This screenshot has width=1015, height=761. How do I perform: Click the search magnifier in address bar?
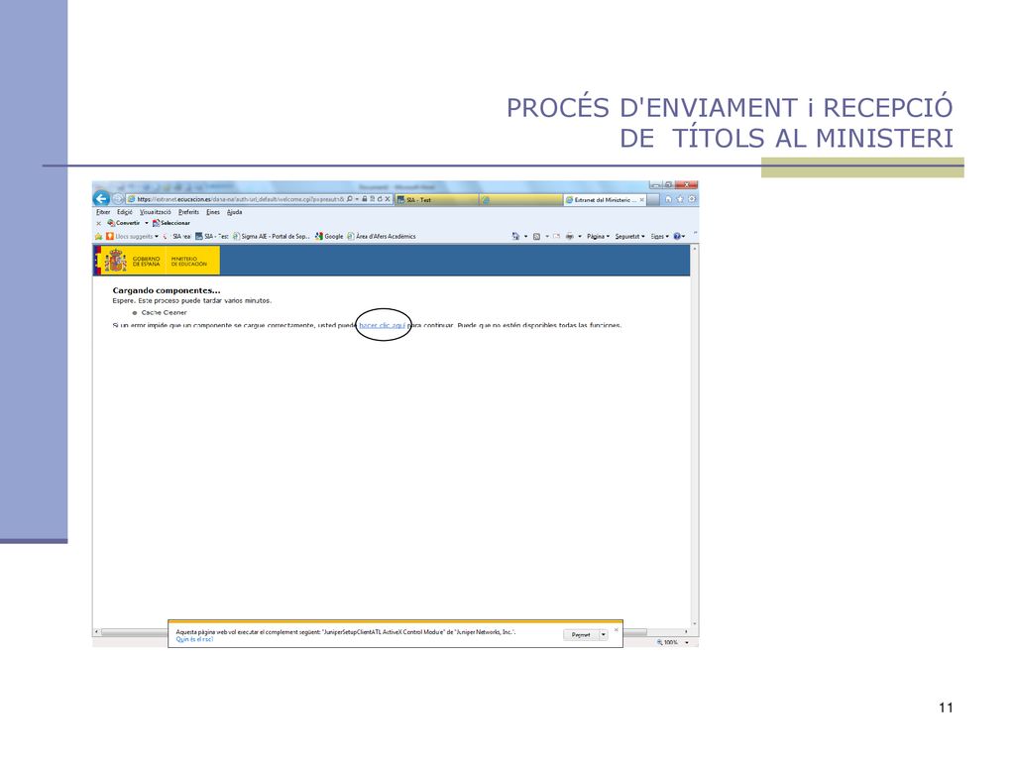coord(350,199)
